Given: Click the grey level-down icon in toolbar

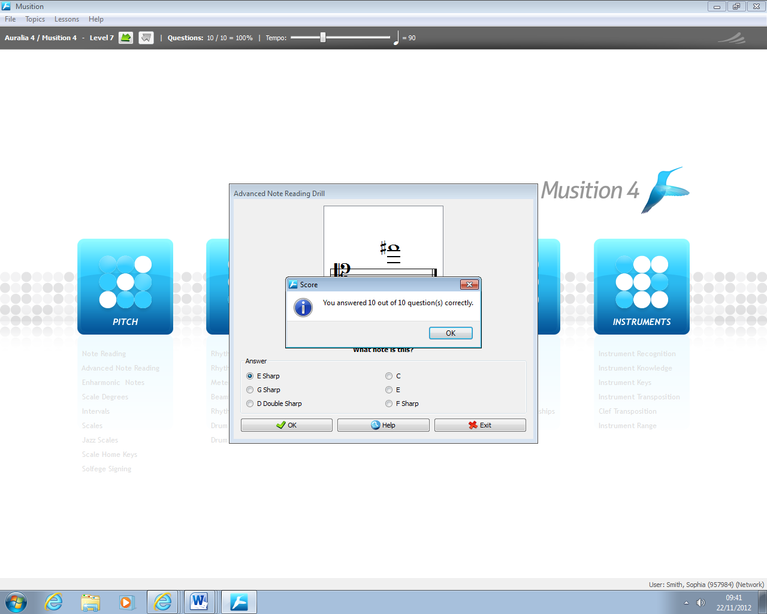Looking at the screenshot, I should tap(146, 38).
